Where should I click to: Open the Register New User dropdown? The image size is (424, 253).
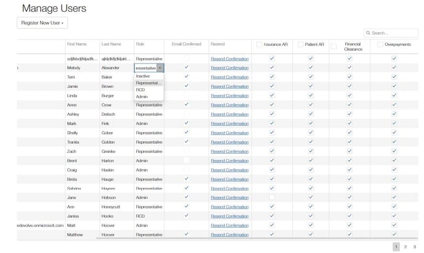pyautogui.click(x=42, y=22)
